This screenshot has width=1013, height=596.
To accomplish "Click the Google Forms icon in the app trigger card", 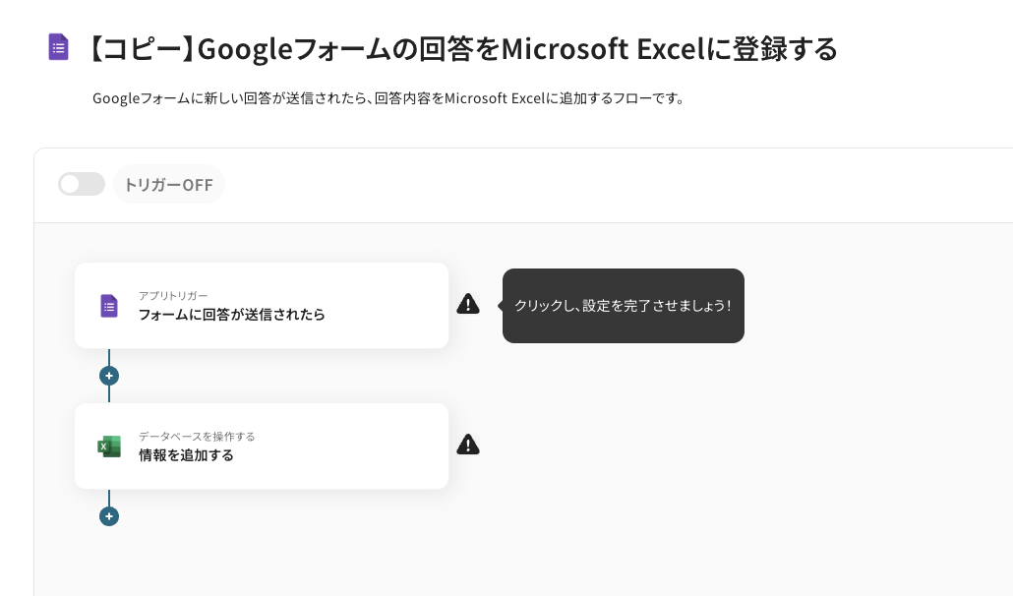I will 109,306.
